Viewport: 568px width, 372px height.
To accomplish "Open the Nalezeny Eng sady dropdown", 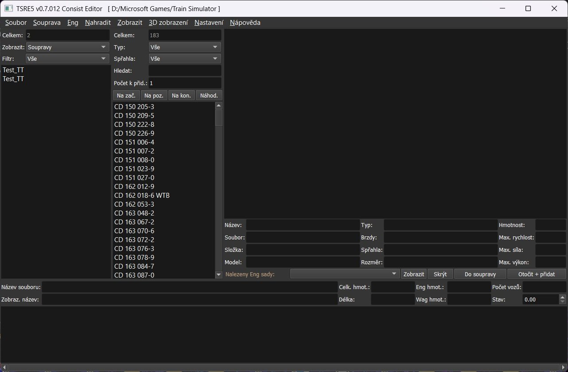I will (345, 274).
